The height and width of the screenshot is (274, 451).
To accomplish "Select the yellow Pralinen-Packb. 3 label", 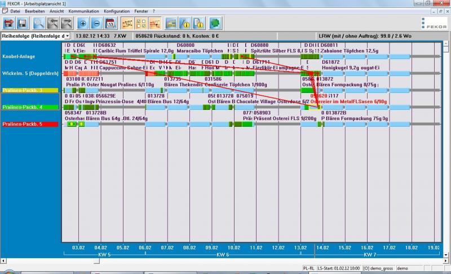I will [x=30, y=90].
